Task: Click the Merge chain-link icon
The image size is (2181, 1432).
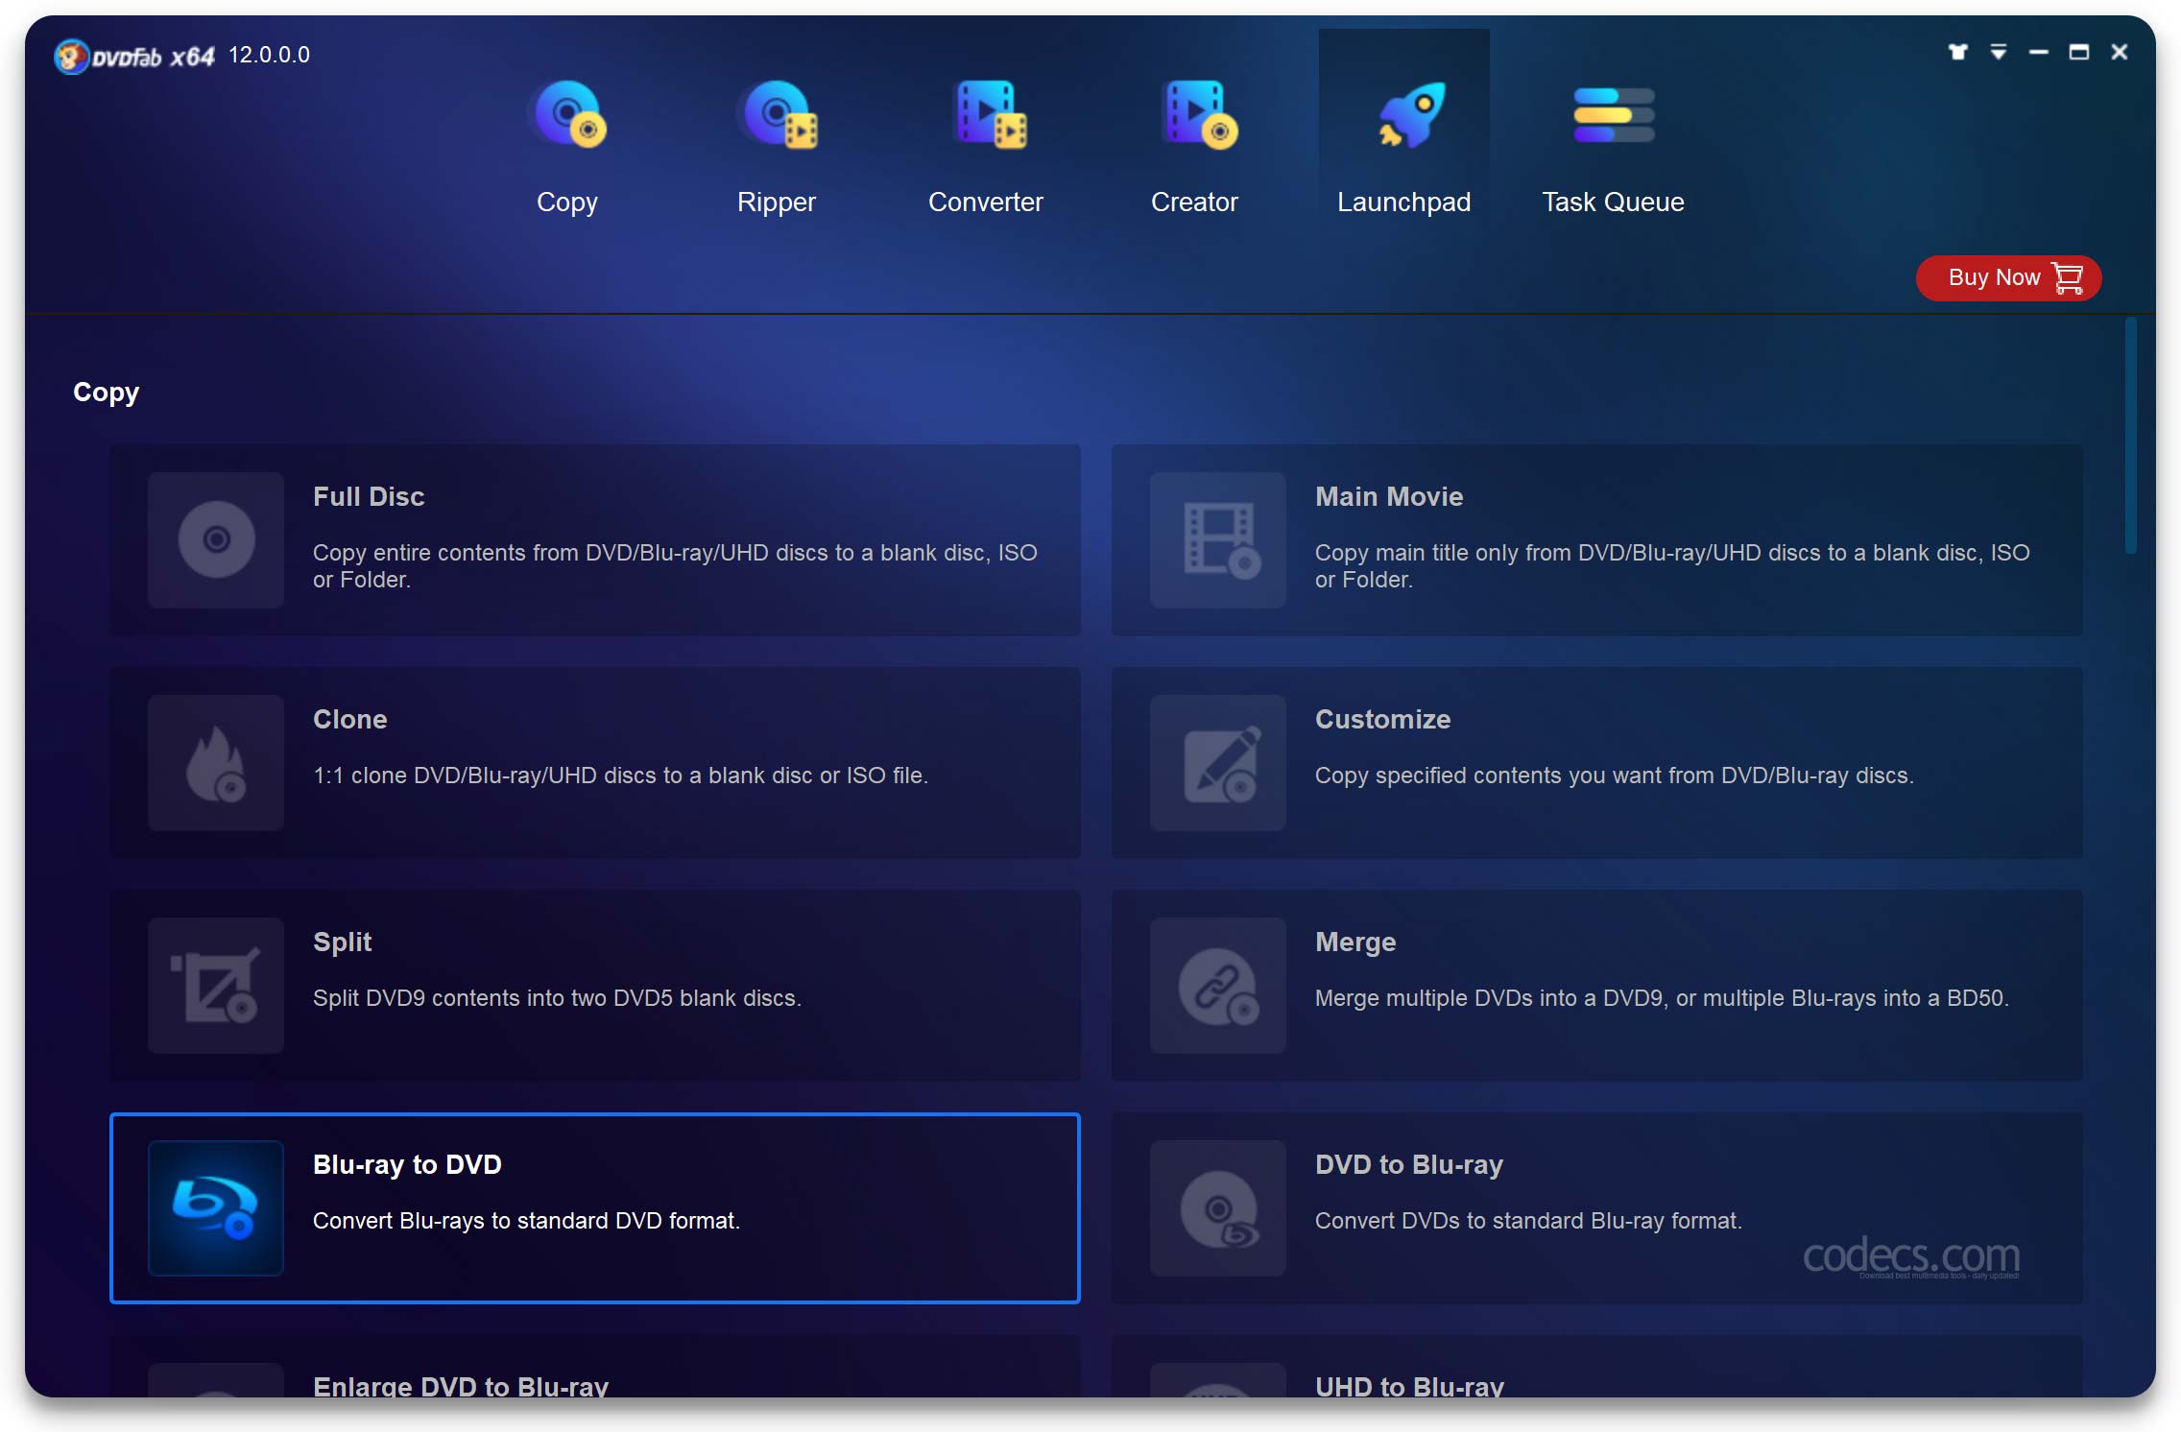Action: coord(1216,986)
